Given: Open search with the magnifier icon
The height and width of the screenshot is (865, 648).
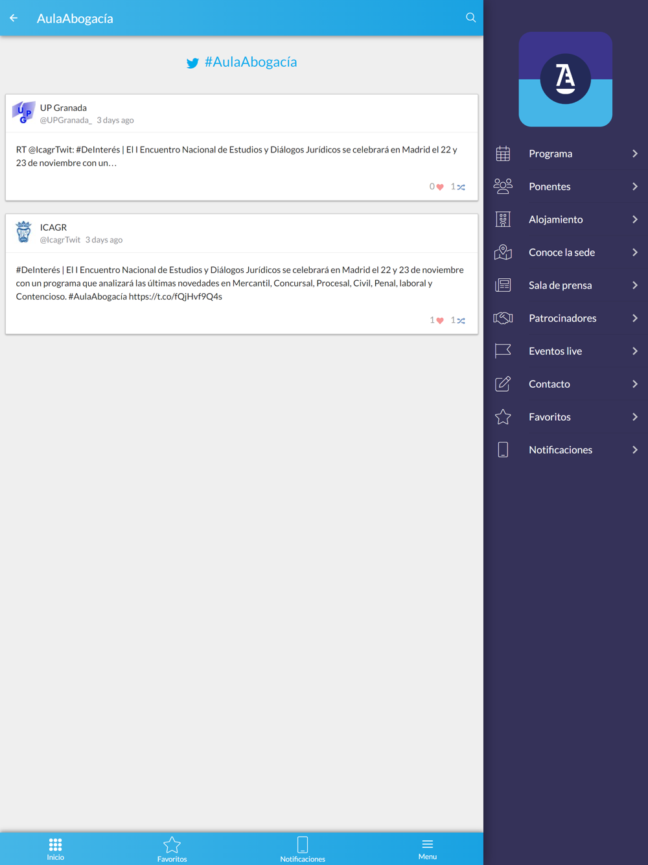Looking at the screenshot, I should [x=471, y=18].
